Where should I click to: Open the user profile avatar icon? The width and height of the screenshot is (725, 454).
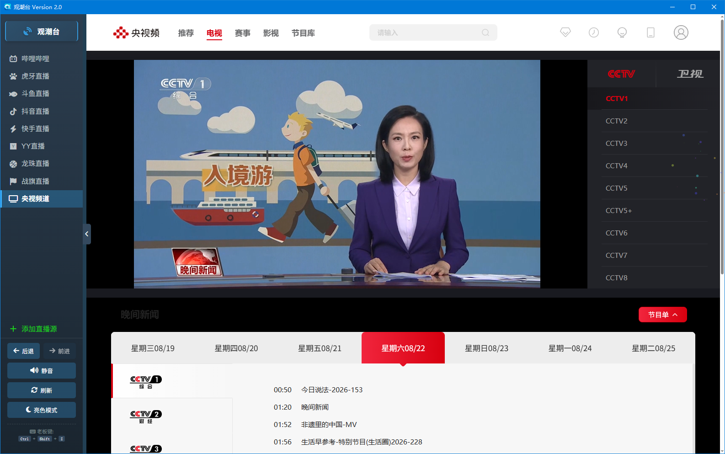pyautogui.click(x=681, y=32)
